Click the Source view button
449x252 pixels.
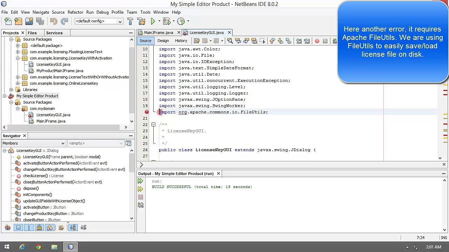[145, 41]
